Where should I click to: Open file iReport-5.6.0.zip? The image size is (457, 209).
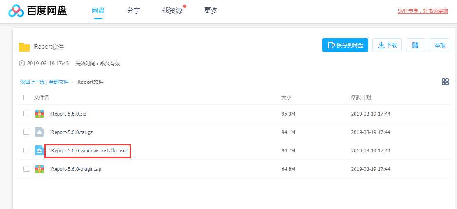pos(68,114)
